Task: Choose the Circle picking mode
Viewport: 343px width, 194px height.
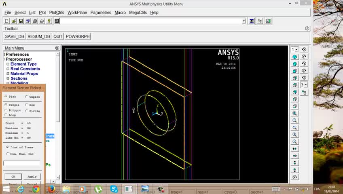Action: coord(26,111)
